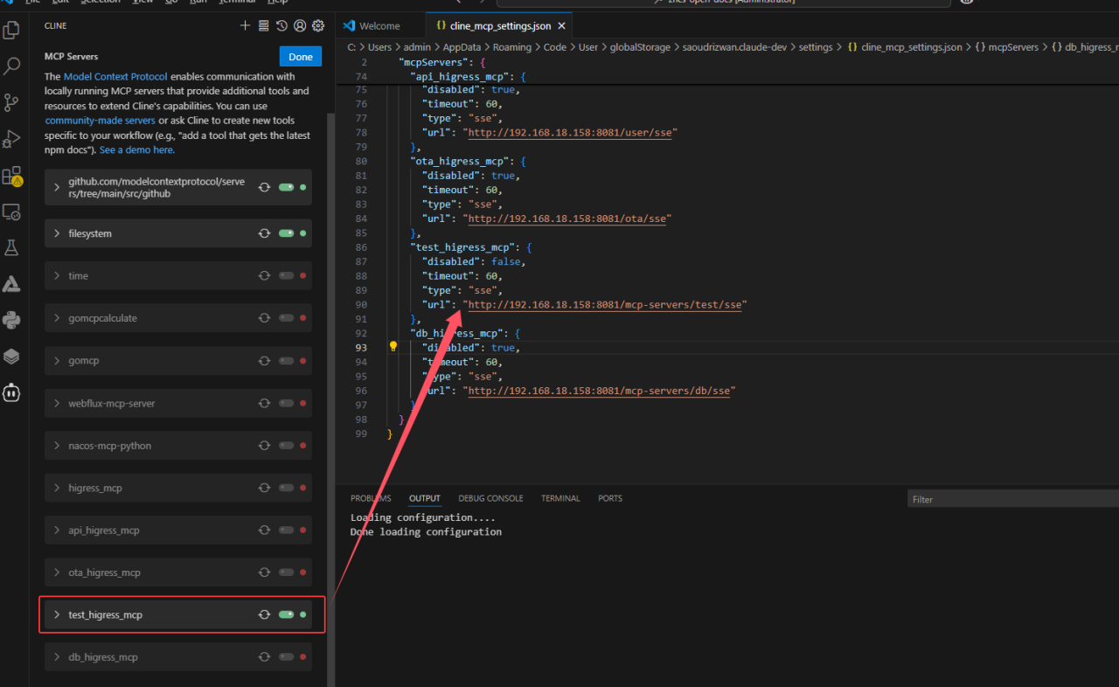Image resolution: width=1119 pixels, height=687 pixels.
Task: Follow the See a demo here link
Action: tap(136, 150)
